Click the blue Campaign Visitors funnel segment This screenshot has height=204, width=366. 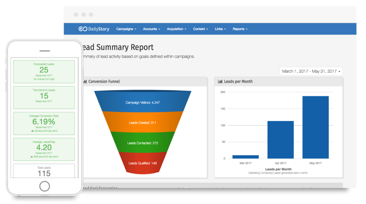143,102
